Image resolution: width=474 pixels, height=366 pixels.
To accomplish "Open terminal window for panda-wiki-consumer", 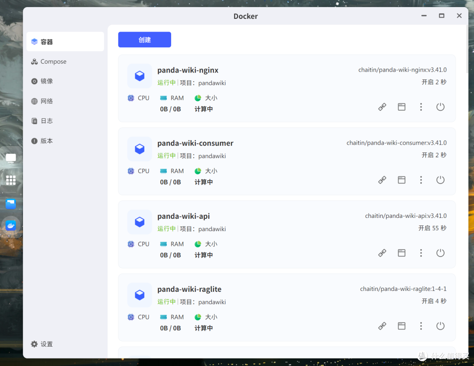I will (402, 180).
